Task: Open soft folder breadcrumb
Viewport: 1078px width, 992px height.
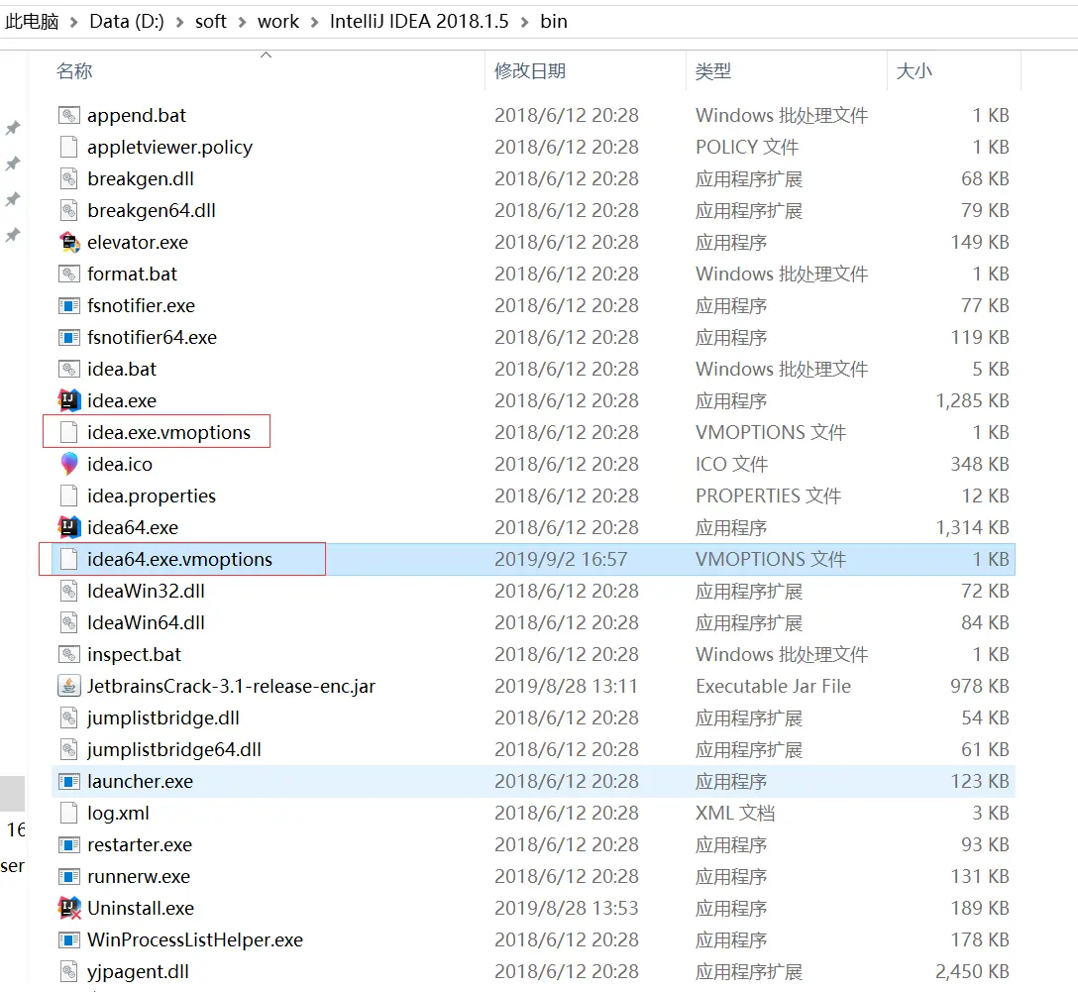Action: (x=210, y=22)
